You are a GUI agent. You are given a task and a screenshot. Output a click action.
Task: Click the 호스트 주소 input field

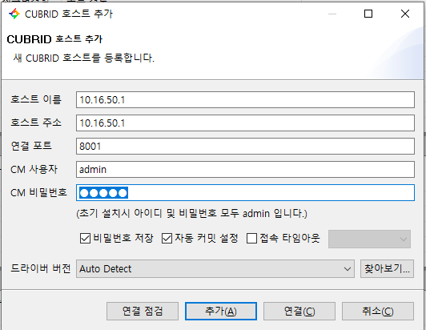click(245, 123)
